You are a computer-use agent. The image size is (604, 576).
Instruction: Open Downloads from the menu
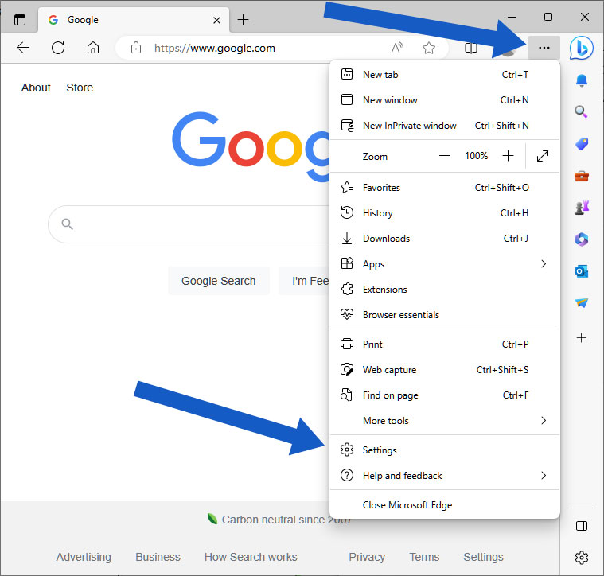pos(445,239)
